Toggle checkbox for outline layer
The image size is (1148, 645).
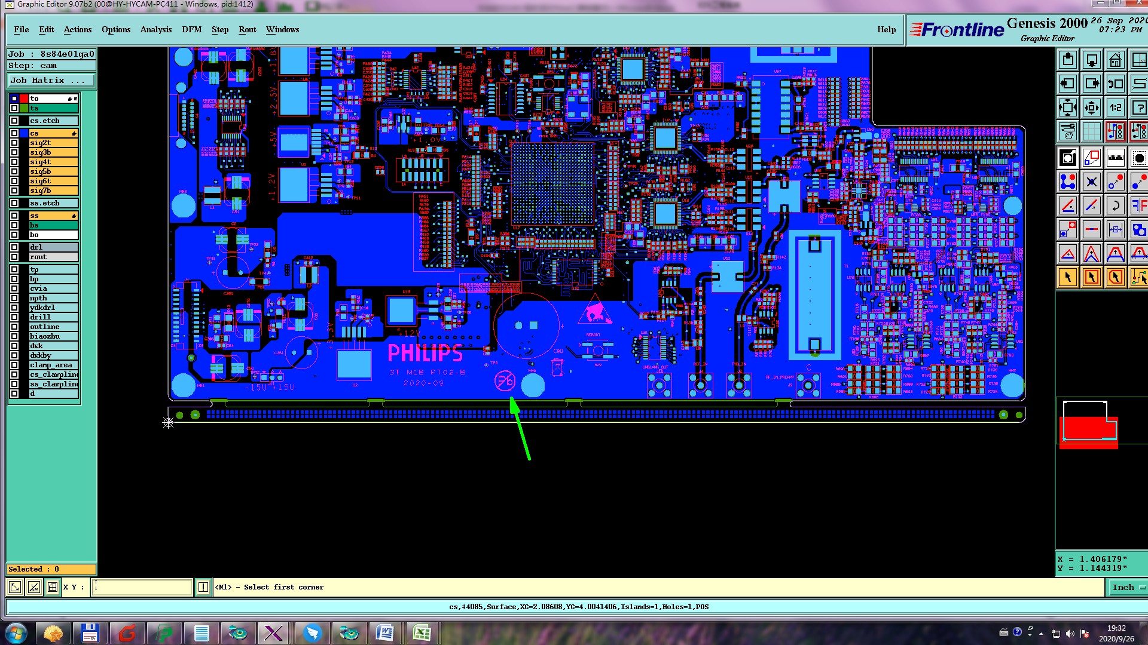[14, 327]
